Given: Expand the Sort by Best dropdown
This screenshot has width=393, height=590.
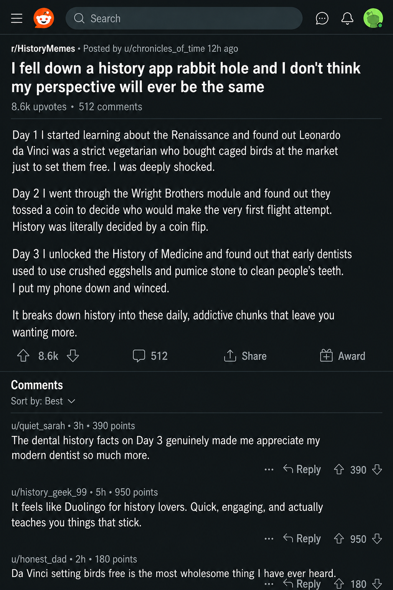Looking at the screenshot, I should coord(43,401).
